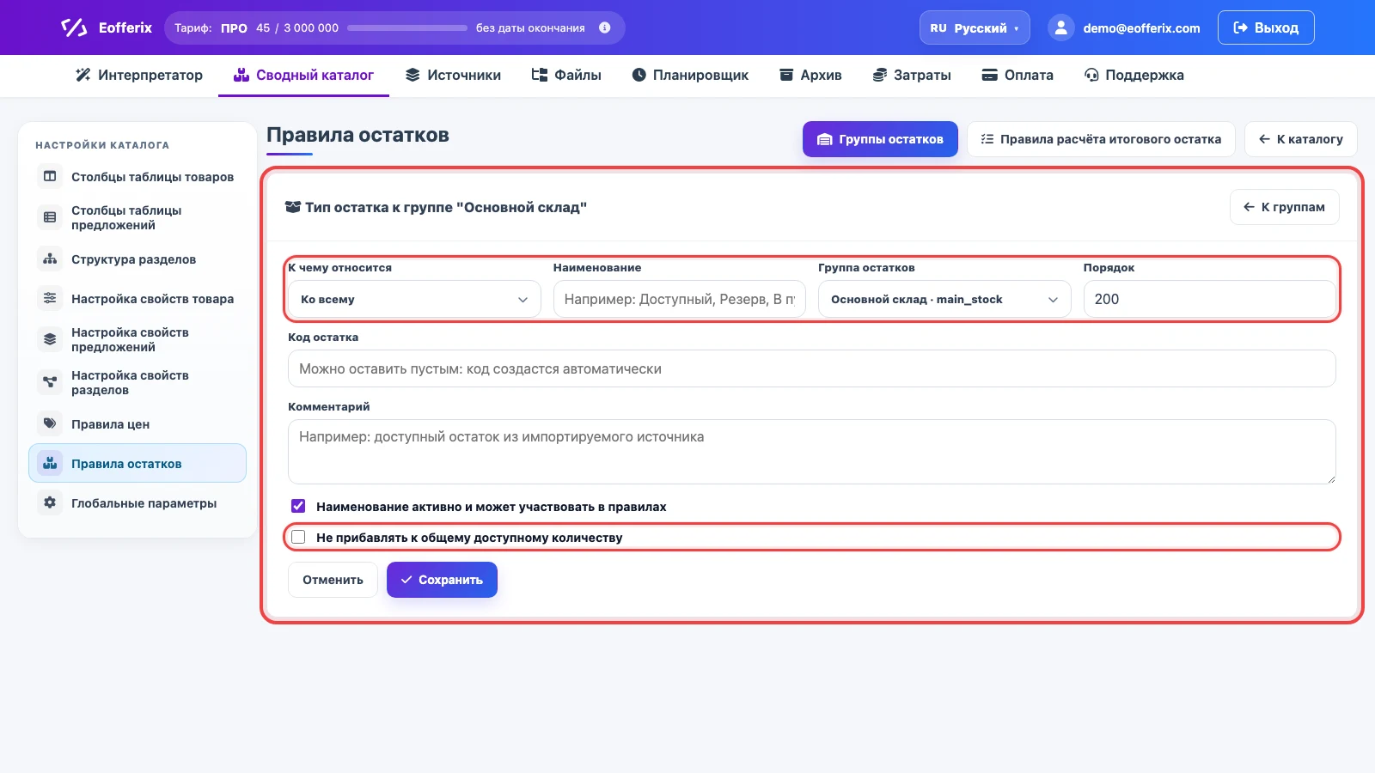Click the demo@eofferix.com account text
Image resolution: width=1375 pixels, height=773 pixels.
(x=1141, y=27)
